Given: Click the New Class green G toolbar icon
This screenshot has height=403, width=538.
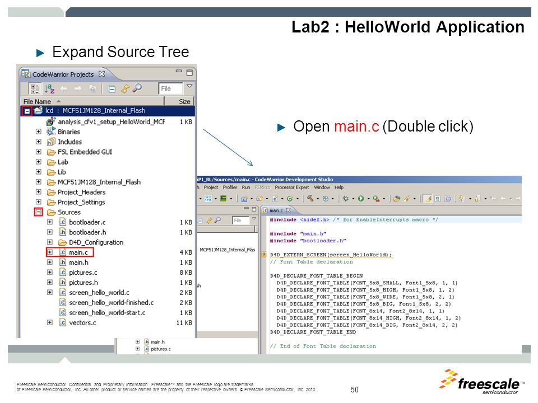Looking at the screenshot, I should coord(290,198).
